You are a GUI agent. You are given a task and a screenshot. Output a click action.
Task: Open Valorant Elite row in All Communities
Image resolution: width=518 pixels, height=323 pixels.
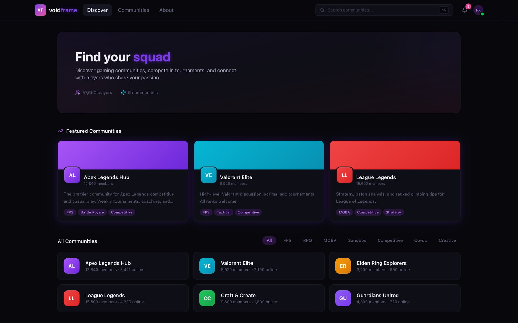pyautogui.click(x=259, y=266)
